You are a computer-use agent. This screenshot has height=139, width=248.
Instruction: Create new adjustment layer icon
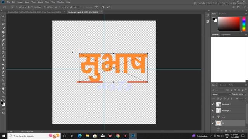coord(230,131)
